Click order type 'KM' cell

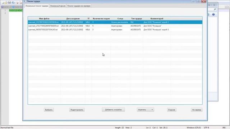[x=132, y=22]
